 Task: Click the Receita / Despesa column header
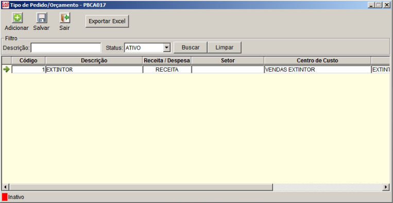(167, 60)
